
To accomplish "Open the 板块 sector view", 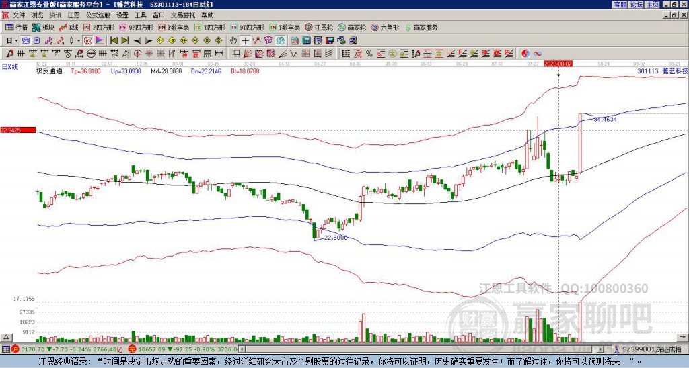I will [x=43, y=27].
